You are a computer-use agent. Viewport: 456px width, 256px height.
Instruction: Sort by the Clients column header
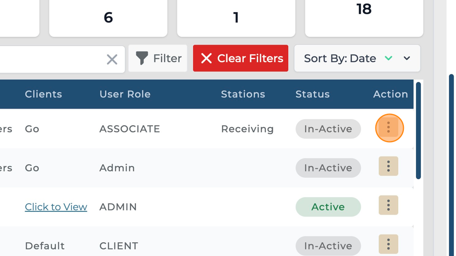tap(44, 94)
